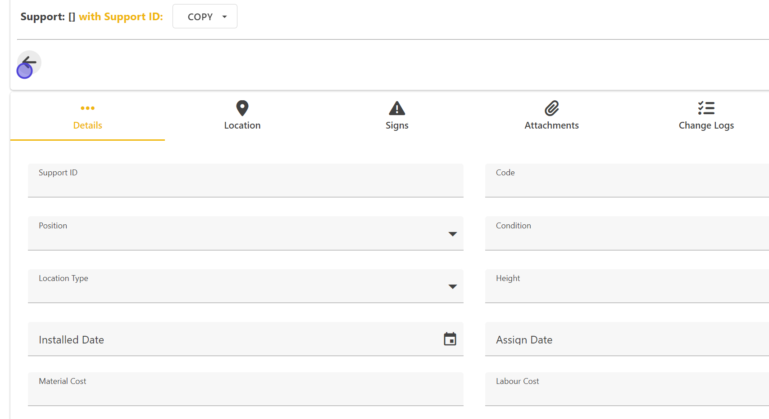The width and height of the screenshot is (769, 419).
Task: Click the Change Logs checklist icon
Action: (706, 108)
